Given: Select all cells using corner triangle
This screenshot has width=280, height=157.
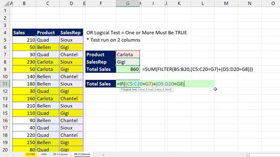Looking at the screenshot, I should 7,3.
